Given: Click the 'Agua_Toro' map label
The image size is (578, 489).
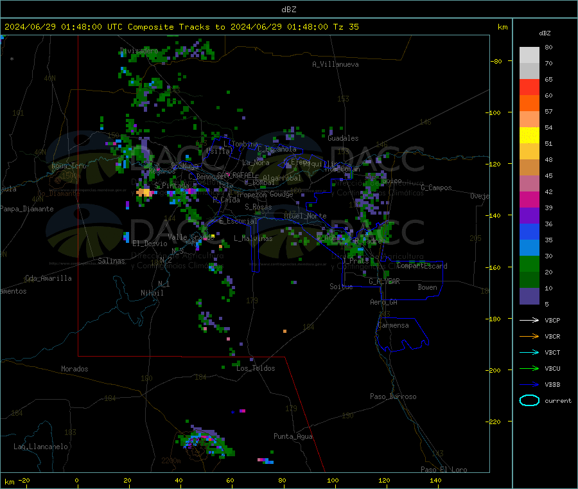Looking at the screenshot, I should (69, 166).
